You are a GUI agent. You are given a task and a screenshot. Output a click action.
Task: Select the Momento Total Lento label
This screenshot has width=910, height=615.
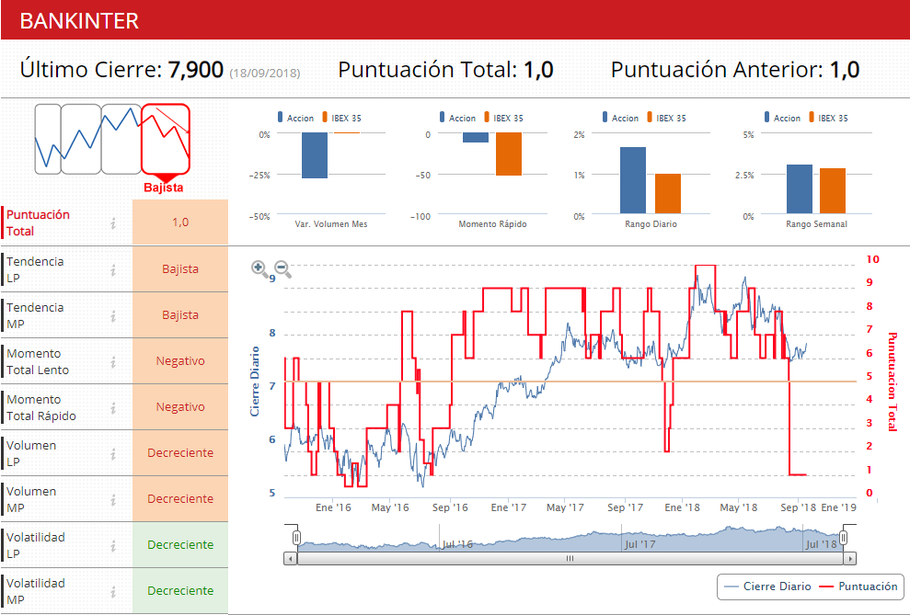(x=38, y=361)
